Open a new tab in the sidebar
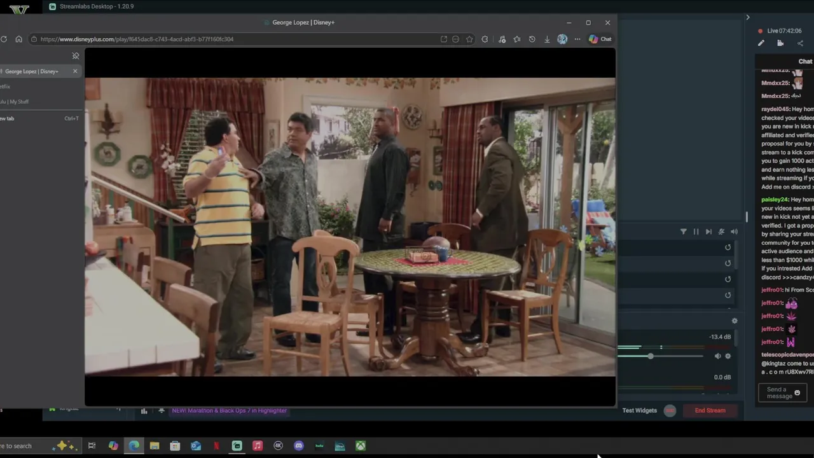 click(39, 118)
